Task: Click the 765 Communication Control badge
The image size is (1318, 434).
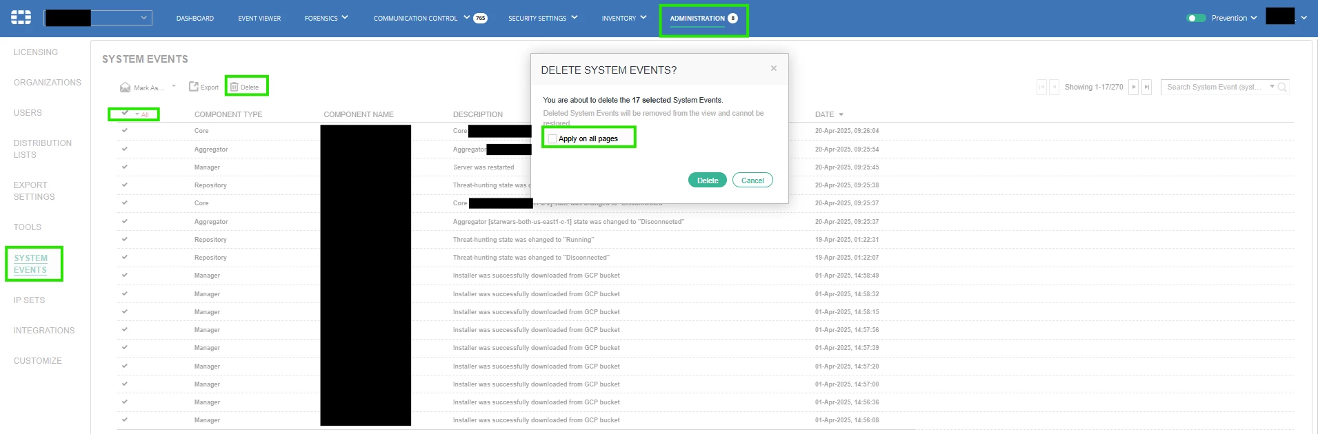Action: point(480,18)
